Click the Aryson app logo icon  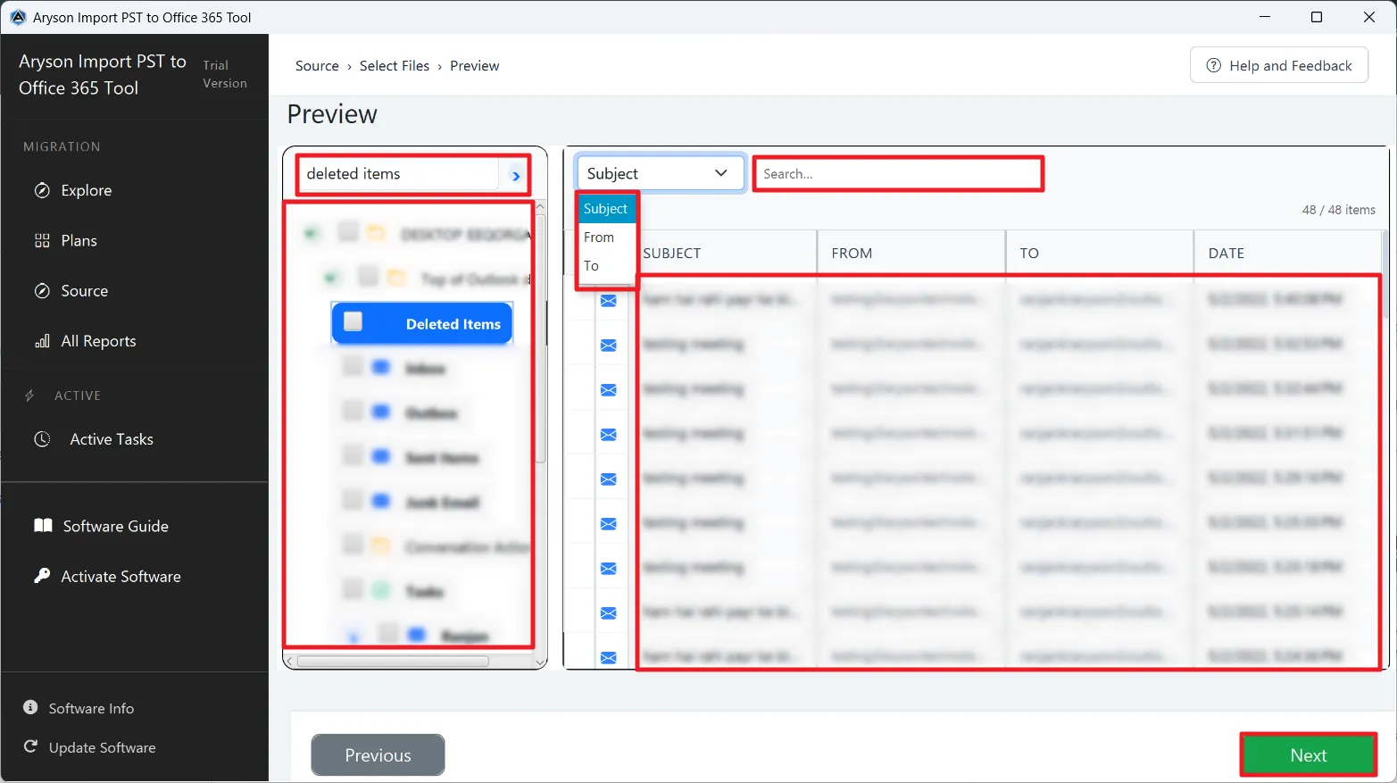[x=18, y=17]
